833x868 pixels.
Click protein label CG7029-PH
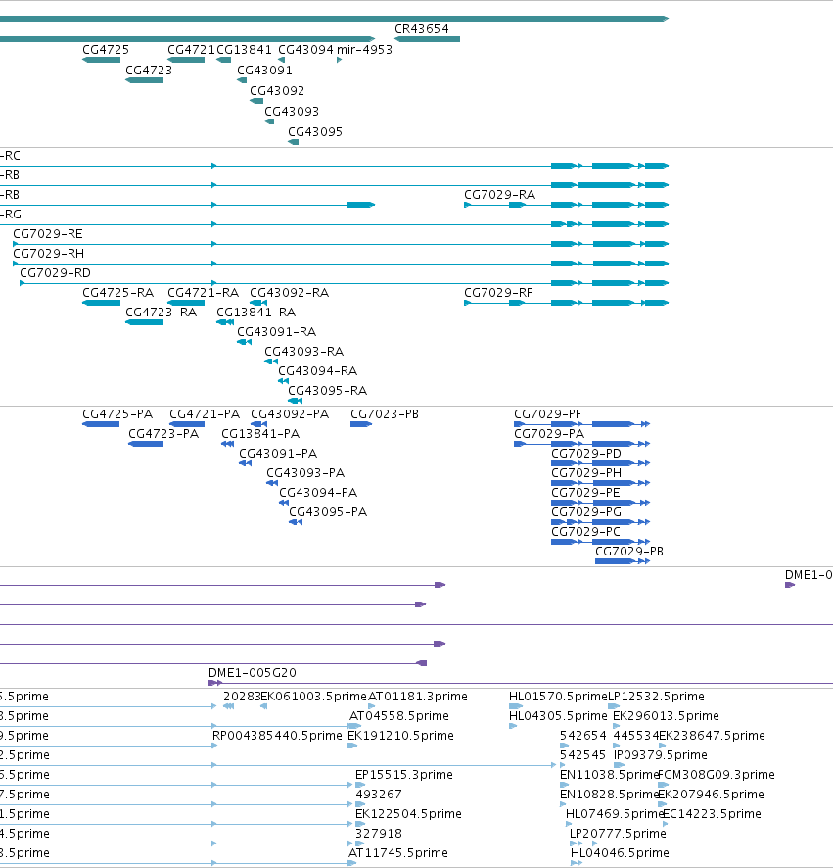(x=586, y=473)
